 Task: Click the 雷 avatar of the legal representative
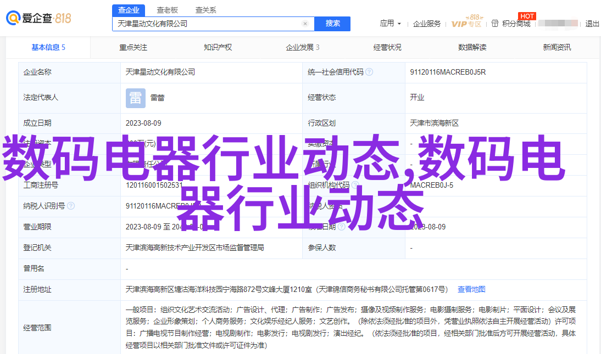(135, 98)
